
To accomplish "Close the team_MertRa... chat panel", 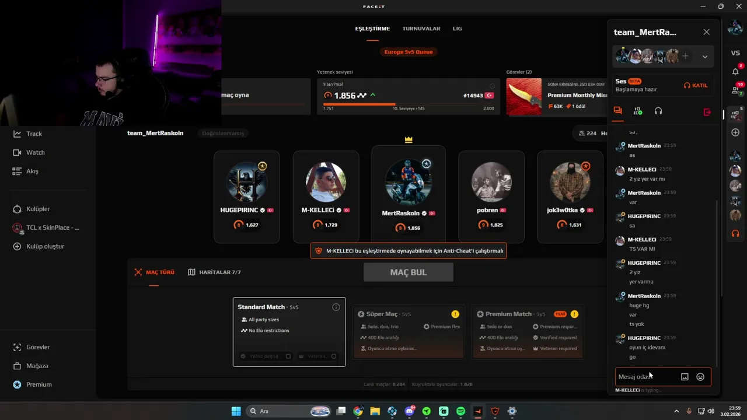I will (x=707, y=32).
